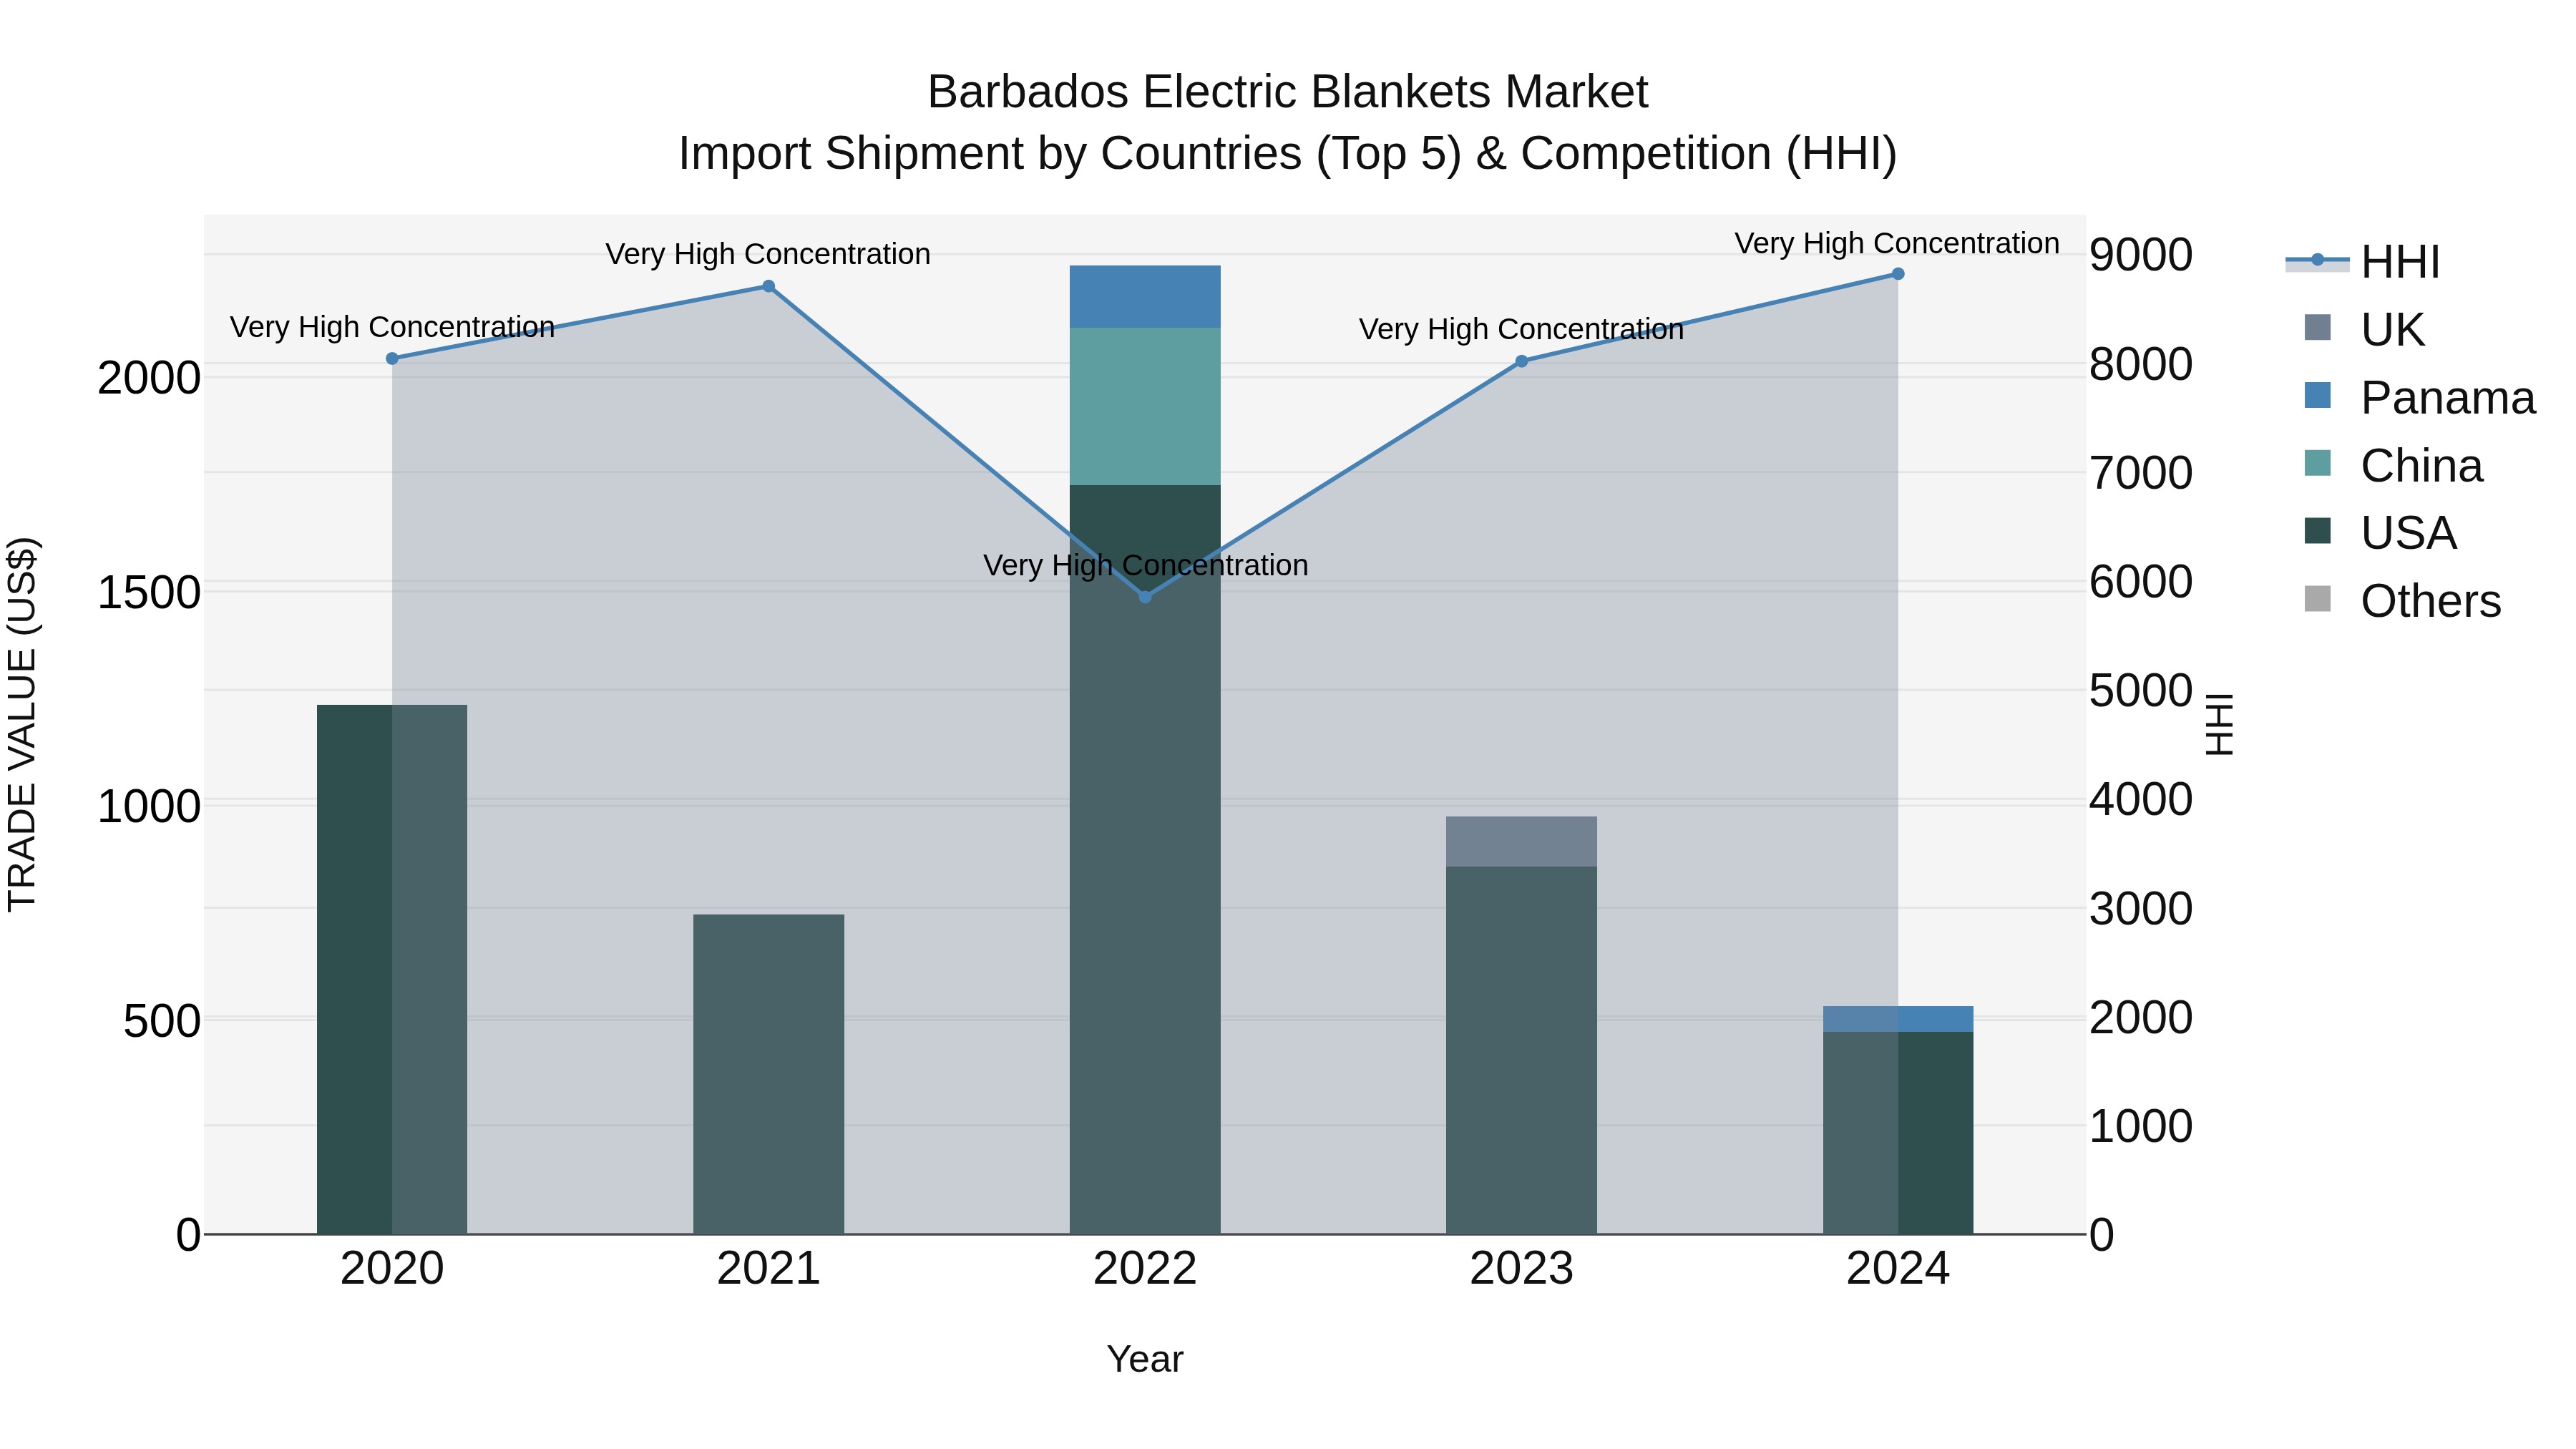This screenshot has width=2576, height=1449.
Task: Click the Panama segment of 2022 bar
Action: pyautogui.click(x=1145, y=297)
